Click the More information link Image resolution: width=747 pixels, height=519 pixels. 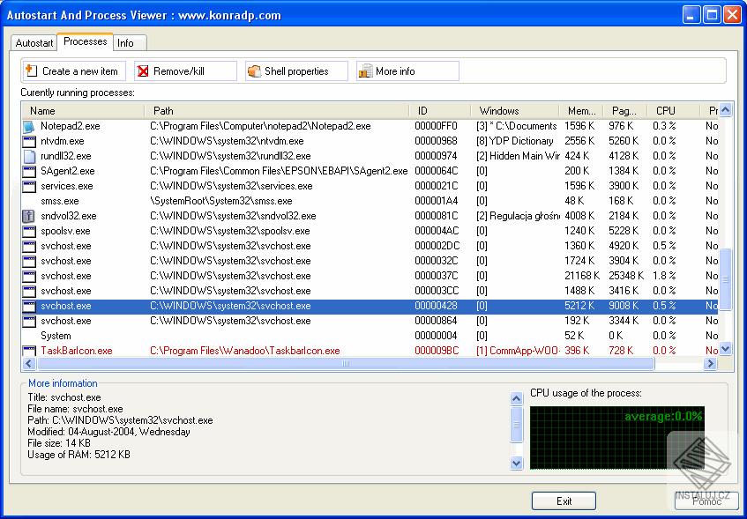[62, 382]
